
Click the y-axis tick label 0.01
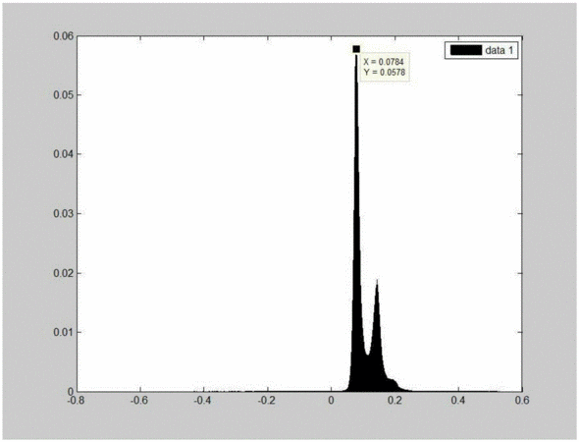pos(64,332)
